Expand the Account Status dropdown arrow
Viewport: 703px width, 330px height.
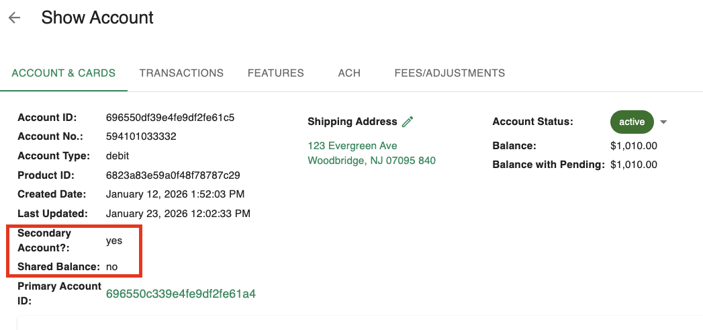pyautogui.click(x=663, y=122)
